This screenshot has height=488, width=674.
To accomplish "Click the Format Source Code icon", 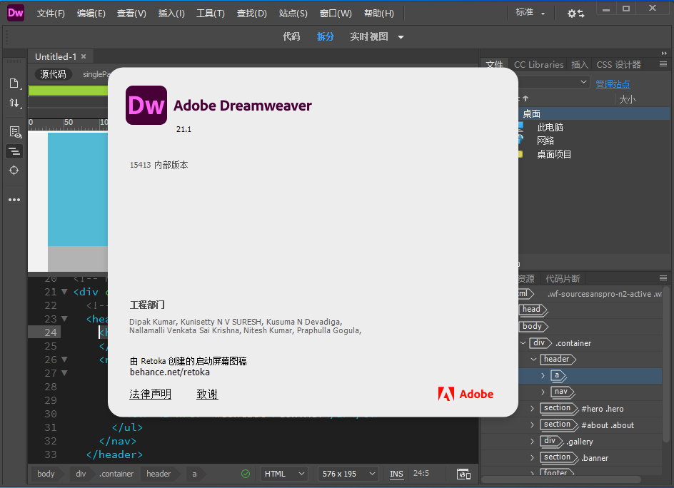I will (x=14, y=151).
